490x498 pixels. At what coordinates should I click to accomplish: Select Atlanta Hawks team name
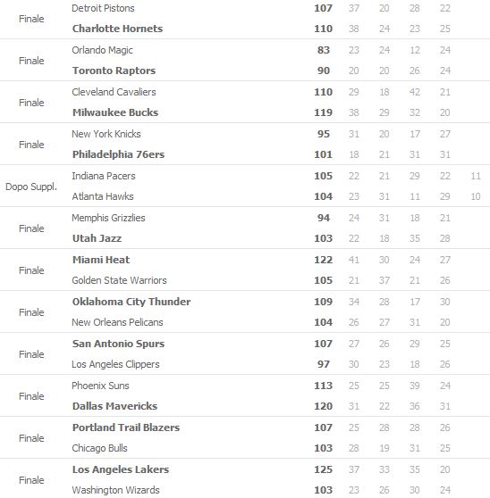coord(103,196)
